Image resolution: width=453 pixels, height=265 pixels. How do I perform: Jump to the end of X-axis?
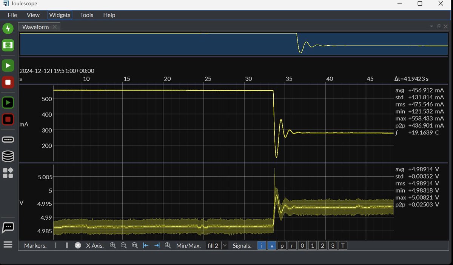[157, 245]
